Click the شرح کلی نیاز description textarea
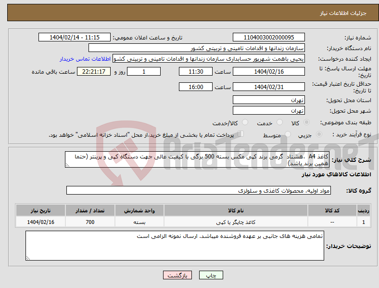Viewport: 379px width, 288px height. [197, 159]
